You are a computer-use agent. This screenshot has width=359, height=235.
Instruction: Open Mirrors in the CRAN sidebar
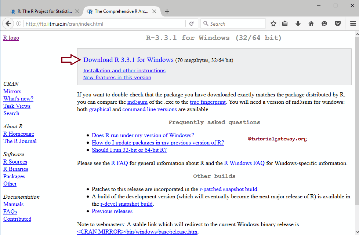12,91
